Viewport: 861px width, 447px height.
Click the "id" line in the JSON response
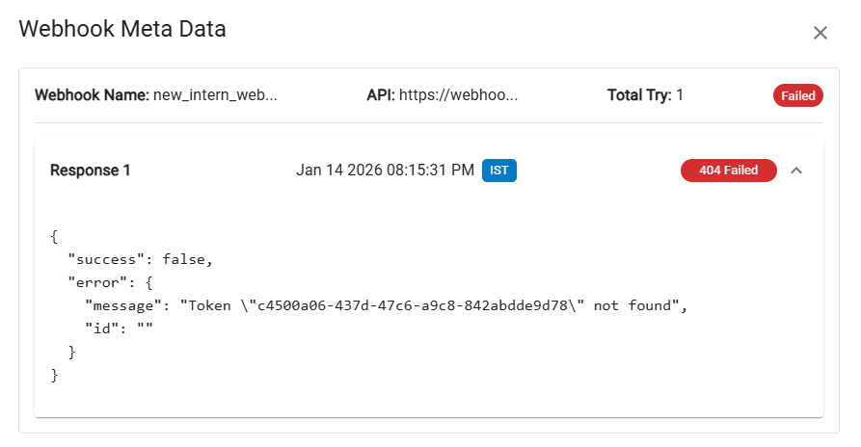coord(119,329)
